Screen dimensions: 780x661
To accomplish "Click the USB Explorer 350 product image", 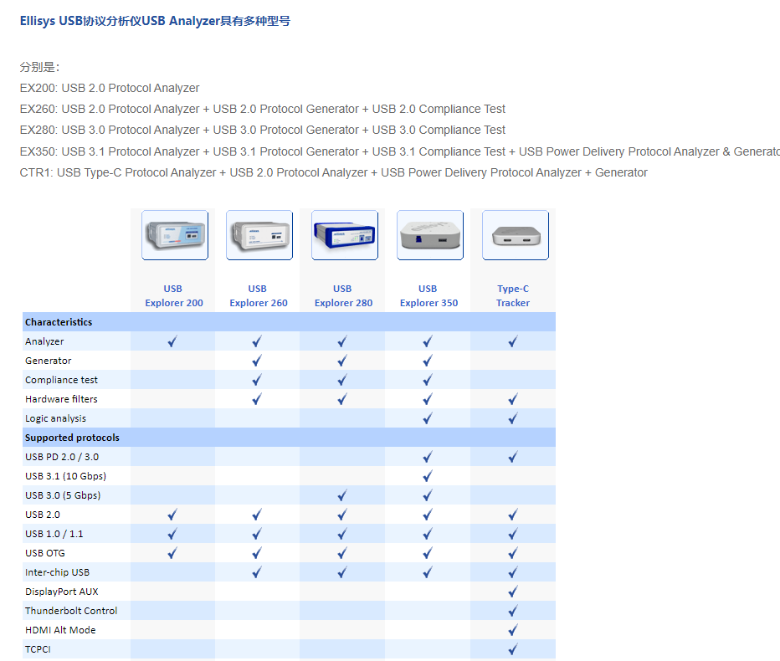I will pos(429,235).
